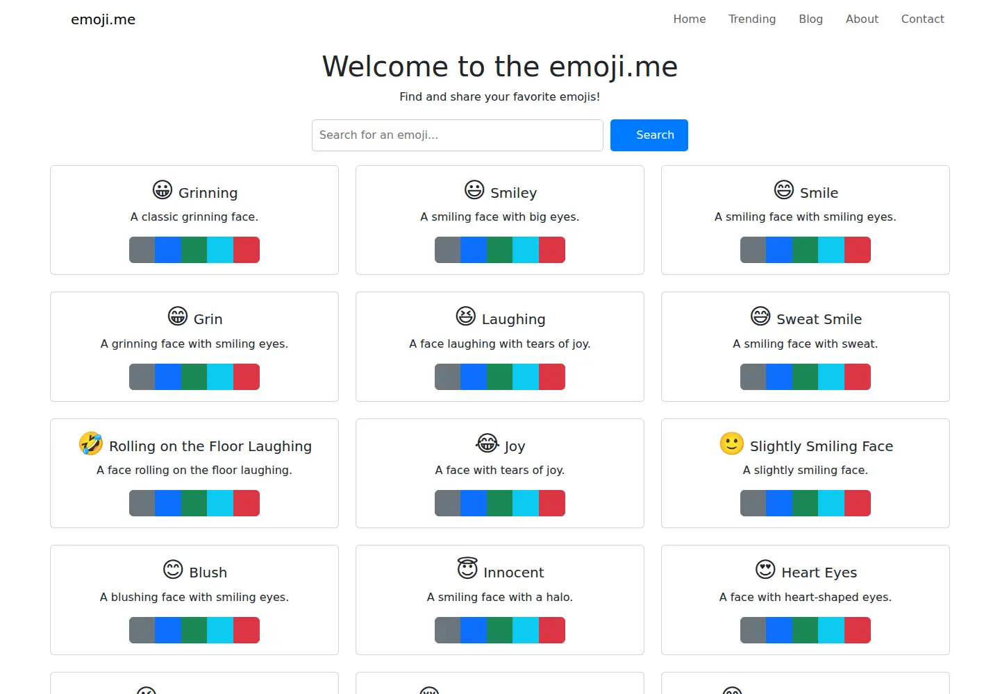Click the Blush emoji icon
The height and width of the screenshot is (694, 1000).
pos(173,570)
